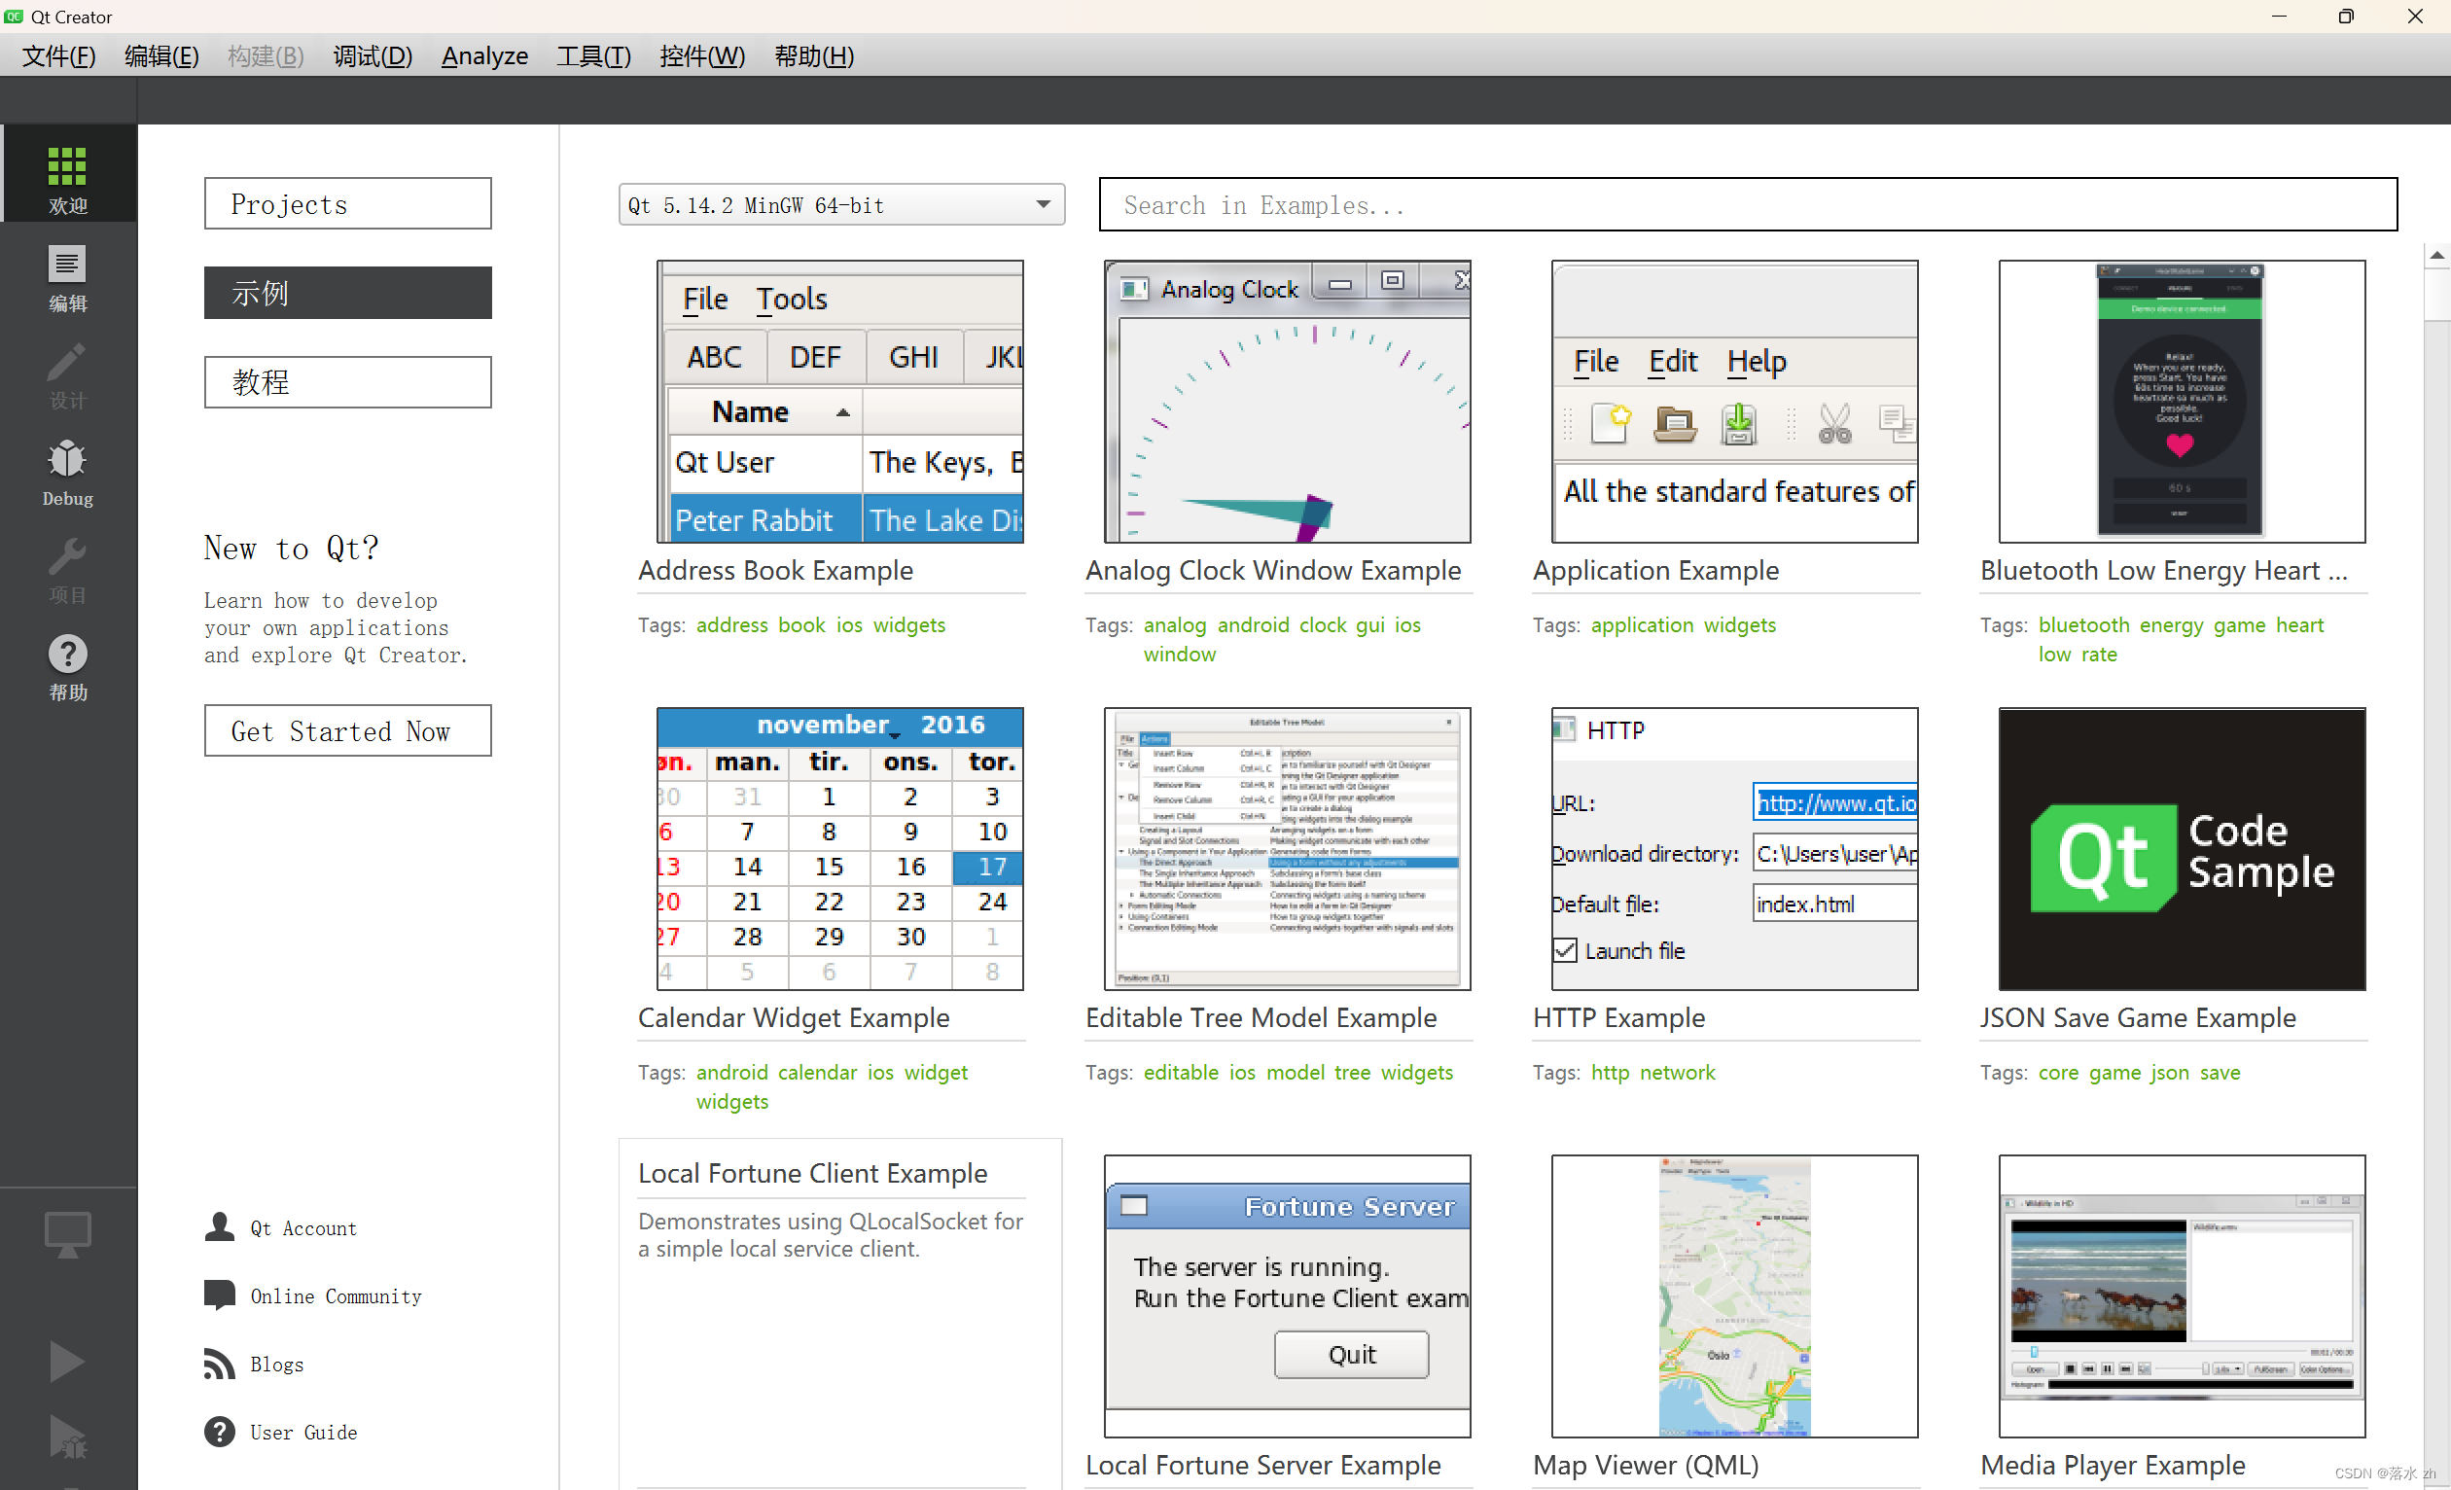This screenshot has width=2451, height=1490.
Task: Open the Qt version kit dropdown
Action: pos(841,205)
